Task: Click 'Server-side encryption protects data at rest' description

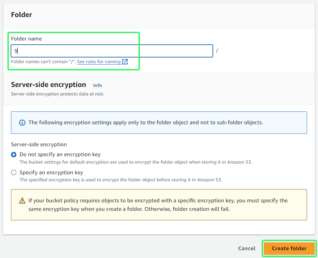Action: click(57, 94)
